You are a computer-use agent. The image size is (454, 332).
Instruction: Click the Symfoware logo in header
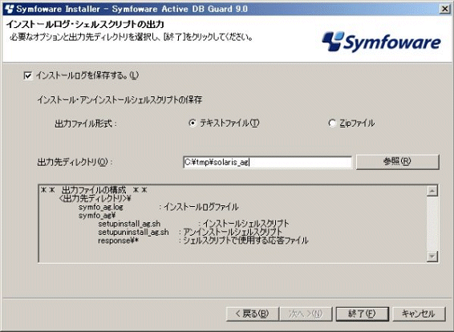pos(381,43)
